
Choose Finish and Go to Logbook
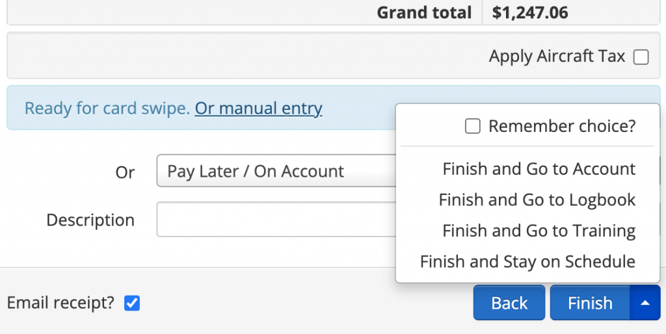click(x=537, y=199)
